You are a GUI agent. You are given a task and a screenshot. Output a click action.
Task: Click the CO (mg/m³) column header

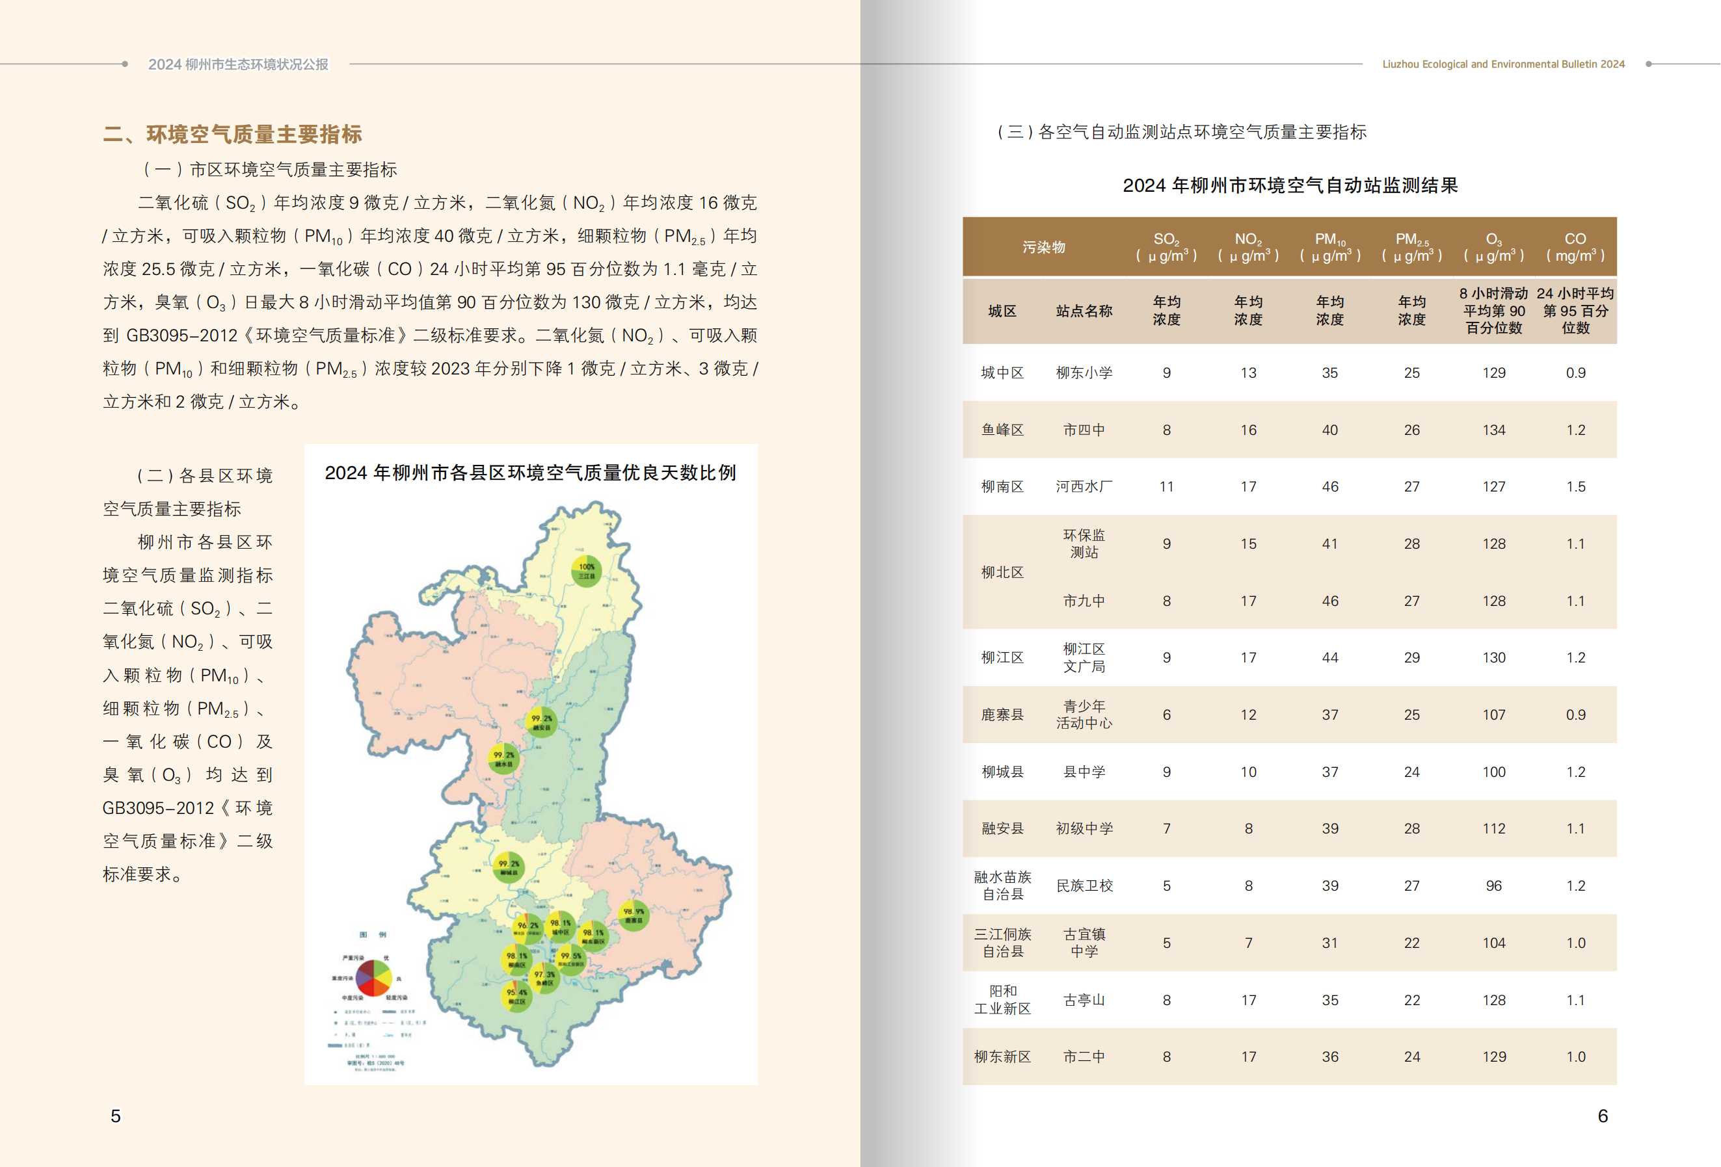click(x=1575, y=247)
